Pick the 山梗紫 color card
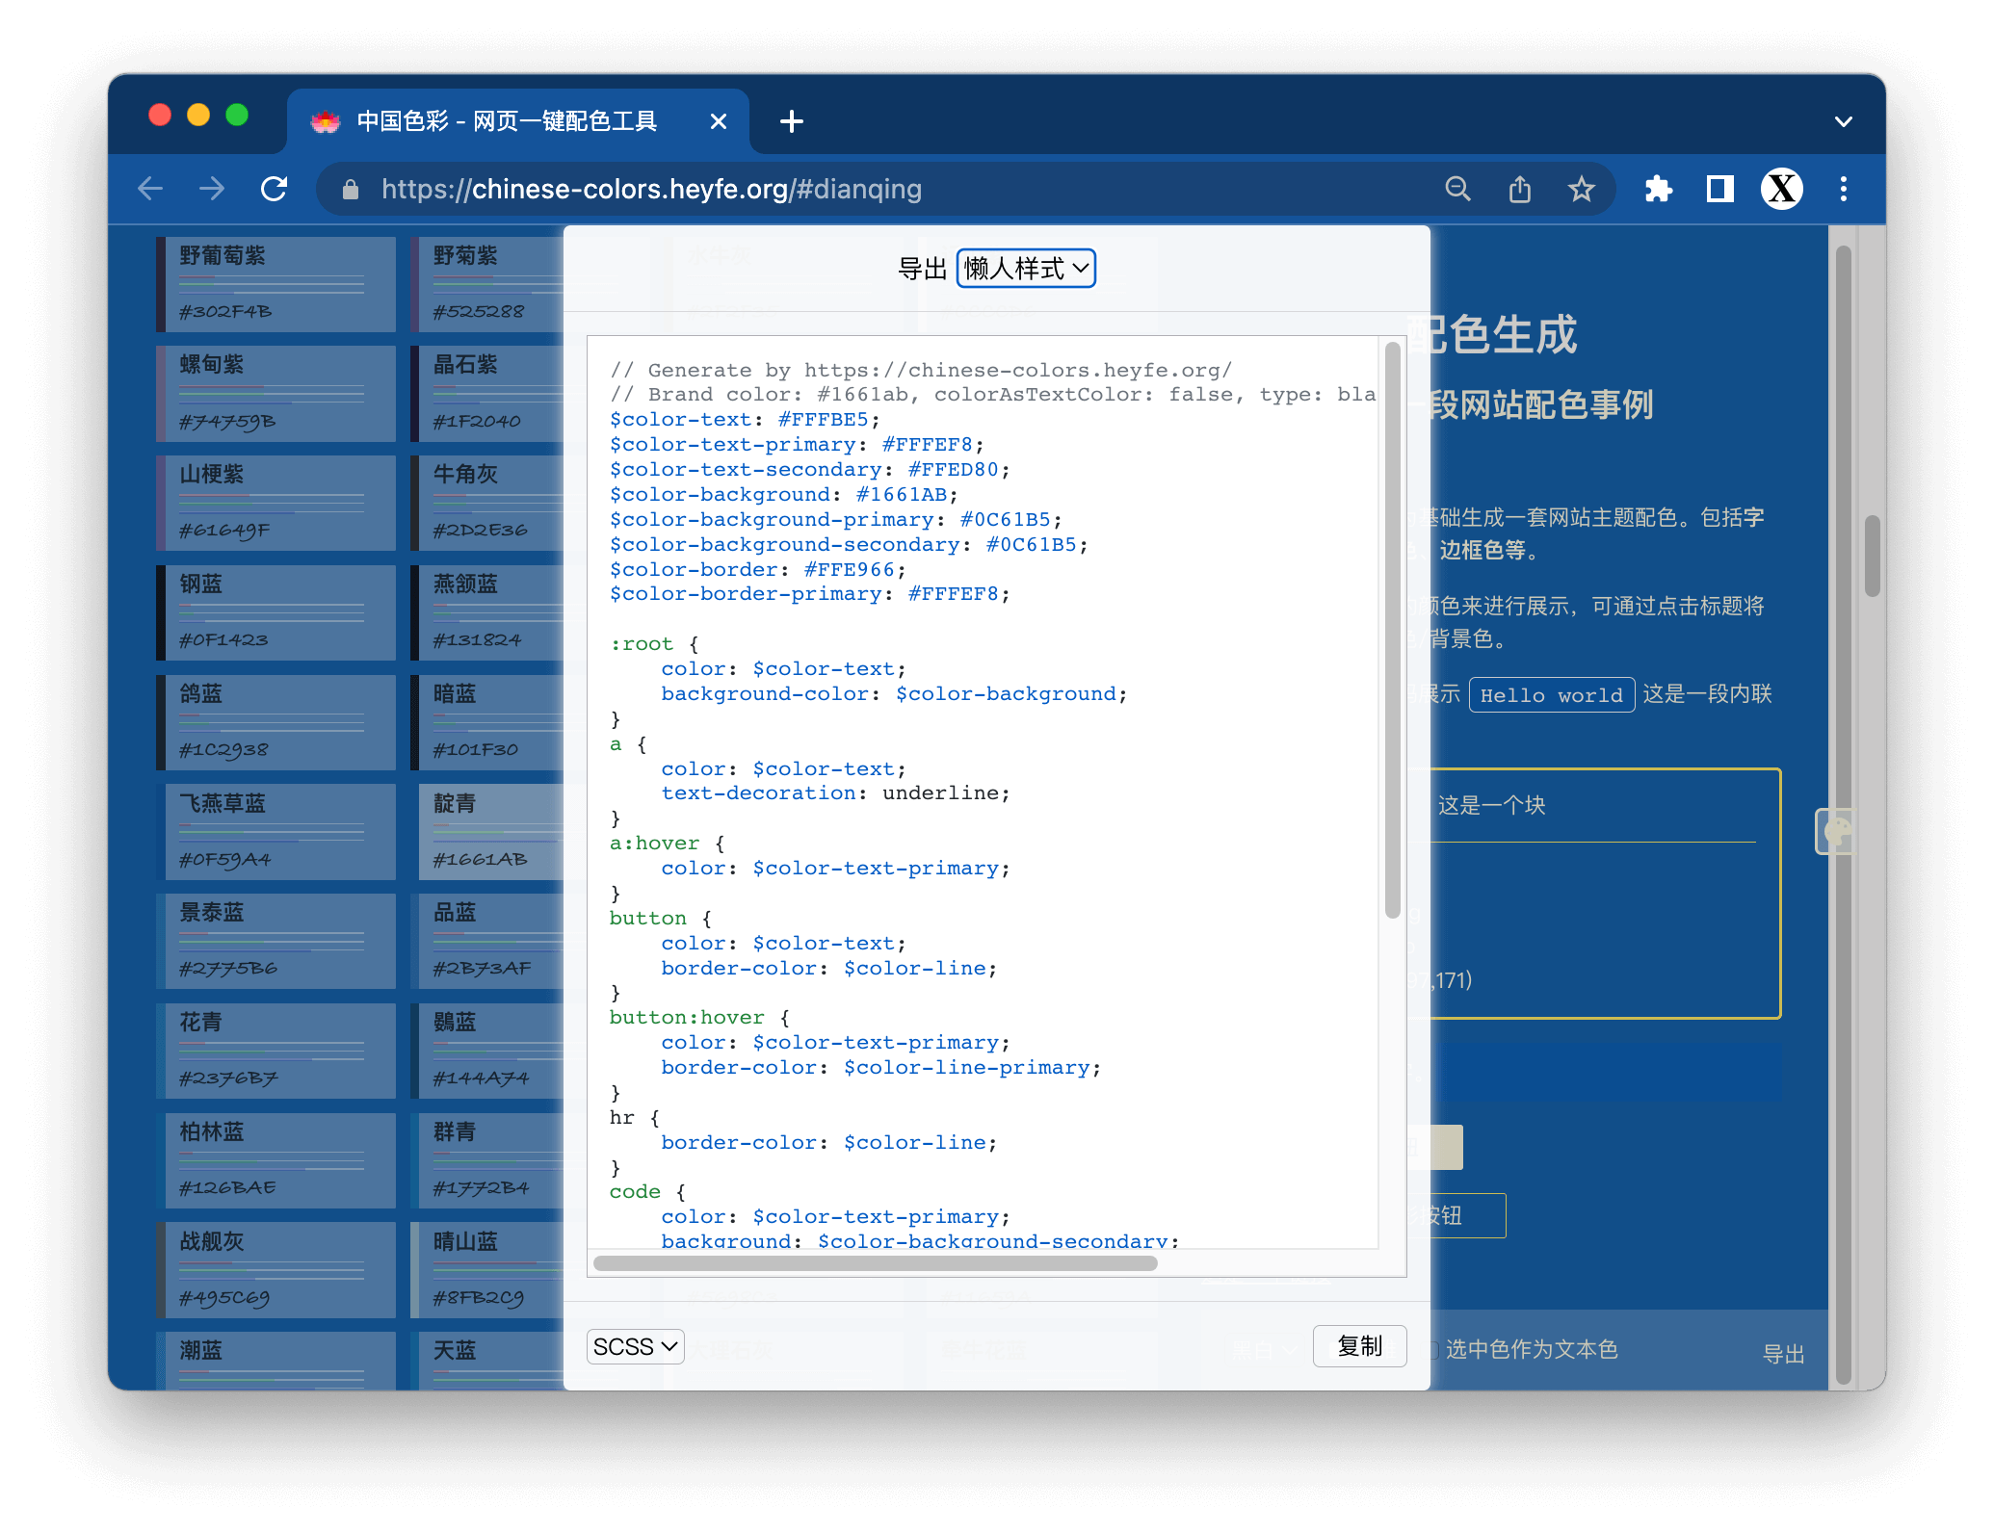This screenshot has height=1533, width=1994. 276,504
